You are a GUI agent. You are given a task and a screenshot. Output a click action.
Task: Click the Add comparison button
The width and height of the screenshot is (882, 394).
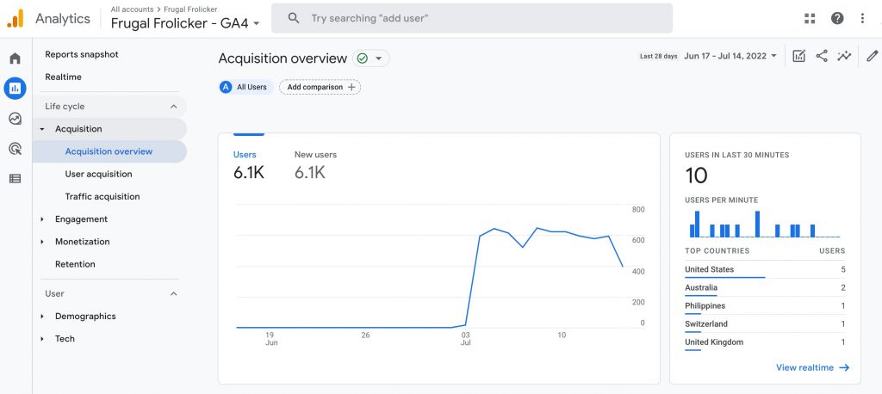[x=320, y=87]
